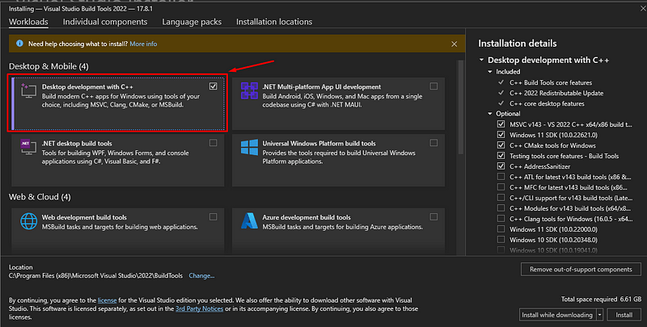Image resolution: width=647 pixels, height=327 pixels.
Task: Uncheck MSVC v143 VS 2022 build tools
Action: click(x=501, y=124)
